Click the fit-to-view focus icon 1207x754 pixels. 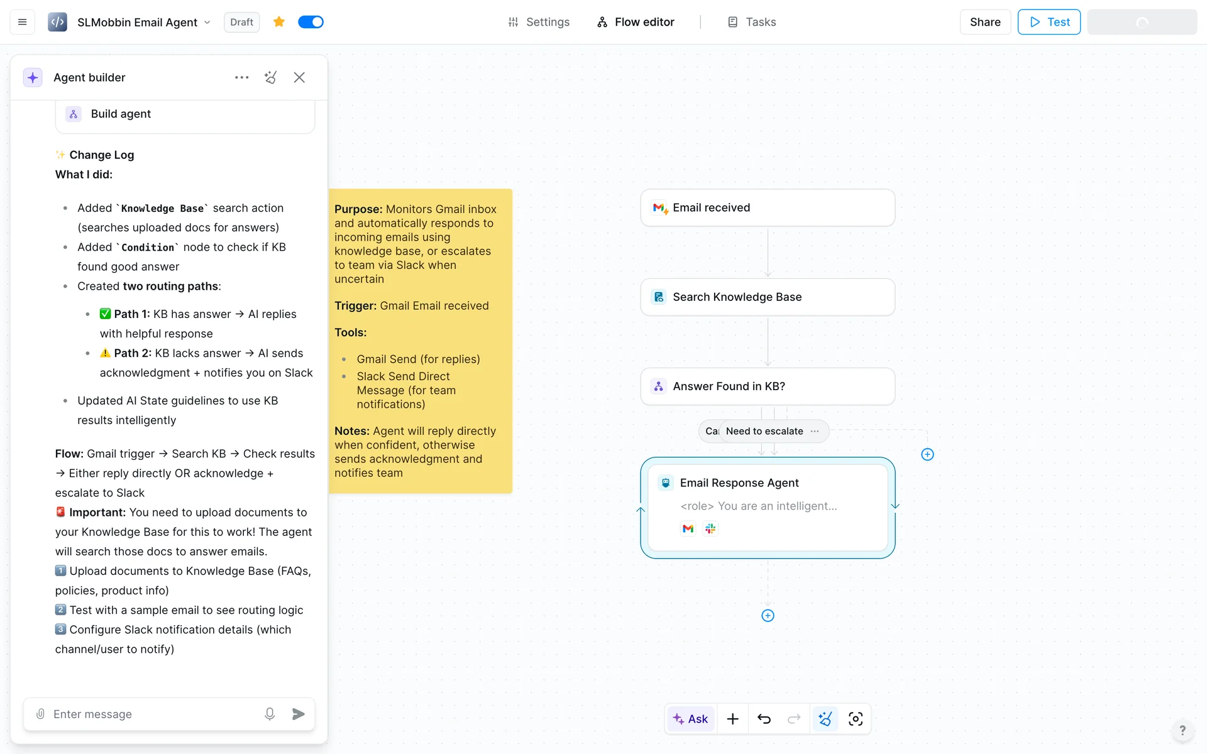click(x=856, y=719)
